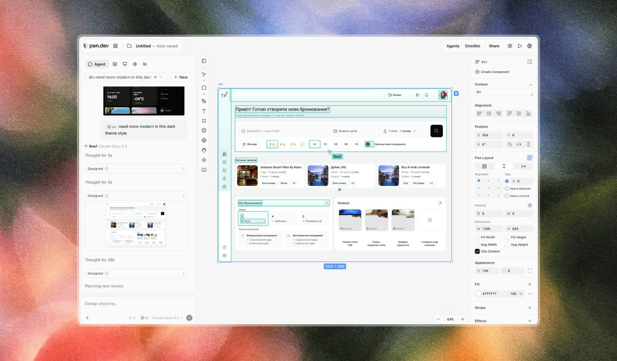Start a New conversation

tap(180, 77)
